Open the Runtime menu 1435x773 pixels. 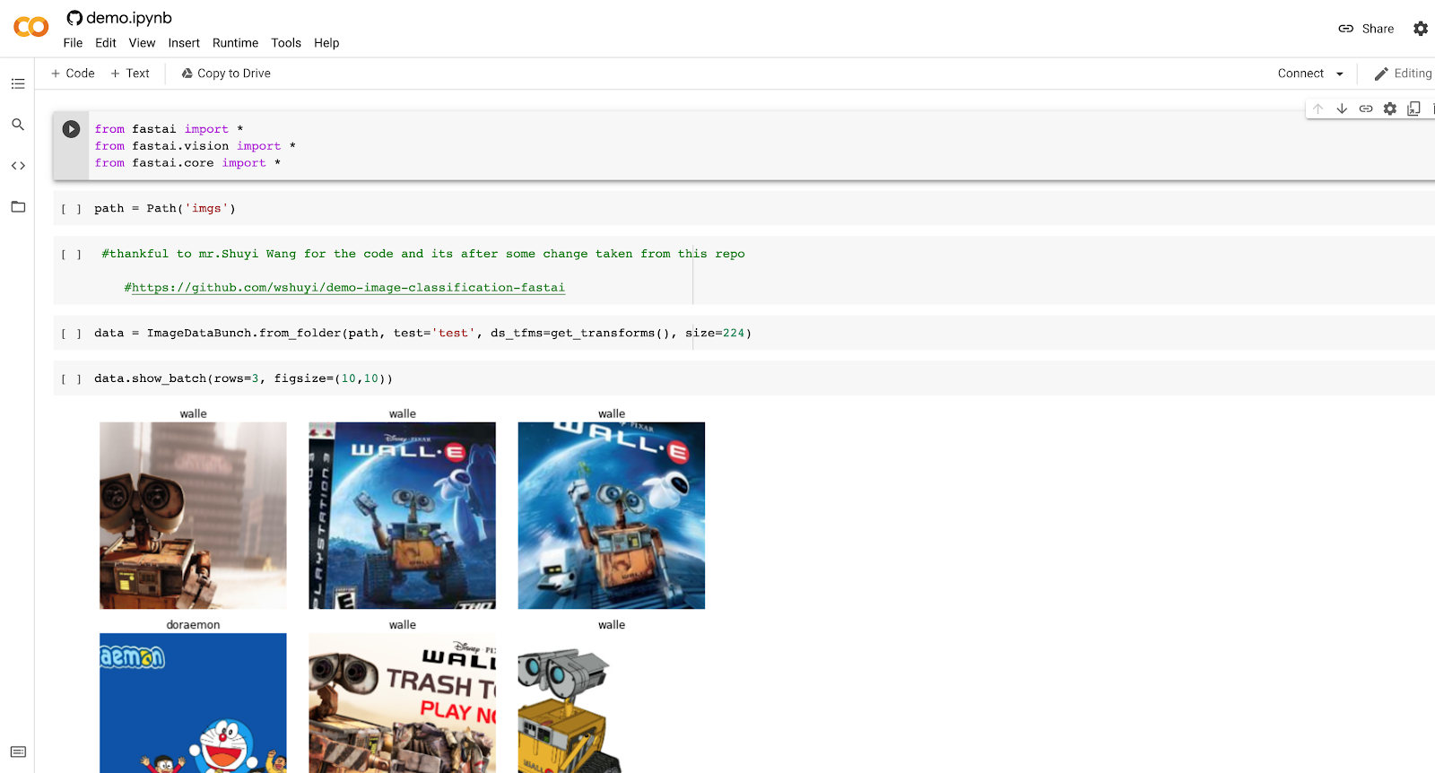[x=235, y=43]
